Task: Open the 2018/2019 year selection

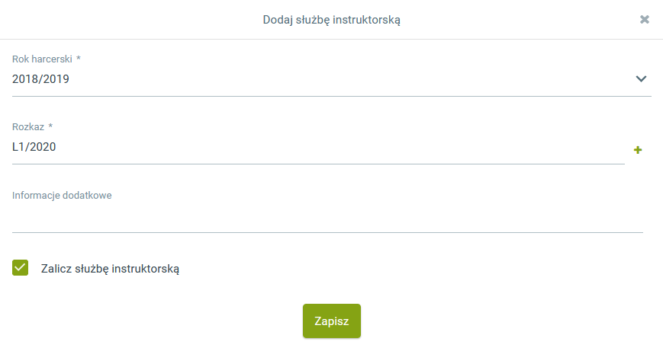Action: 41,78
